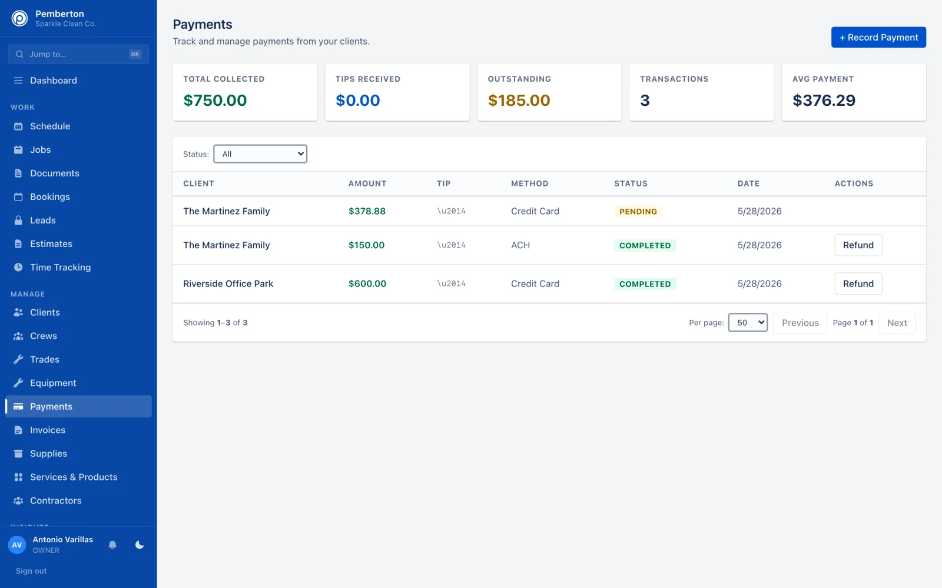Click the Documents file icon
Viewport: 942px width, 588px height.
coord(18,173)
